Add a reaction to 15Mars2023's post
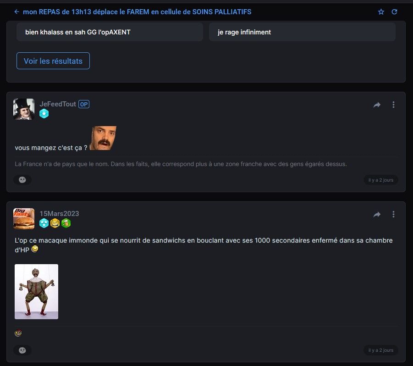 [22, 350]
